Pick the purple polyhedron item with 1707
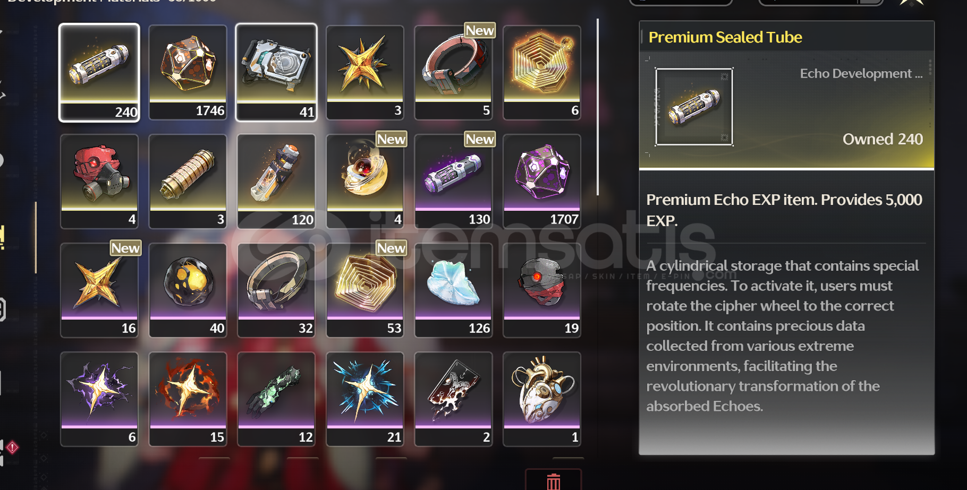The image size is (967, 490). pyautogui.click(x=542, y=182)
